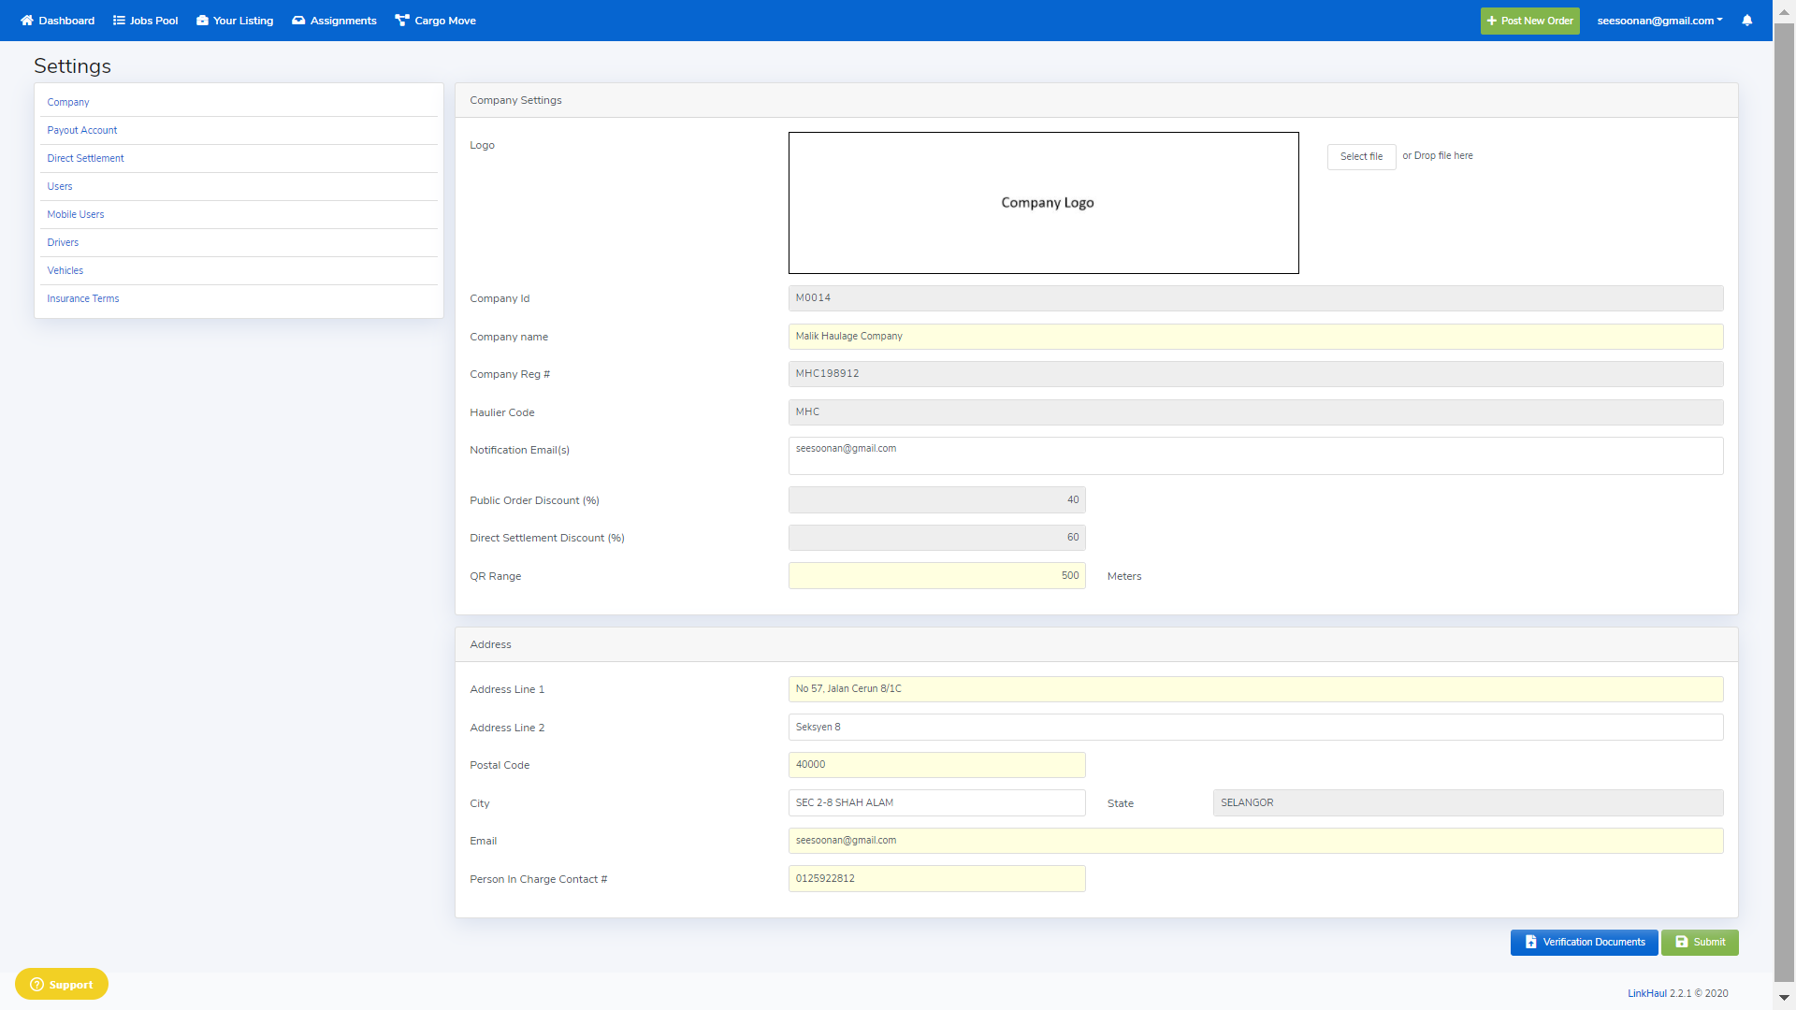Click the Post New Order button

click(1529, 21)
